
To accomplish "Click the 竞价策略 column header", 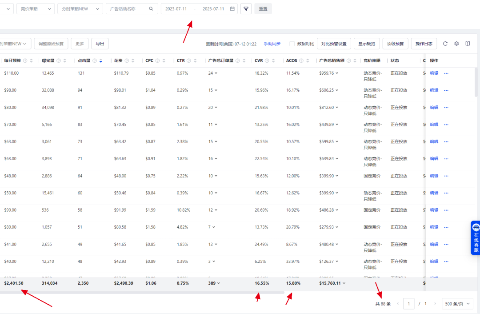I will pyautogui.click(x=372, y=60).
